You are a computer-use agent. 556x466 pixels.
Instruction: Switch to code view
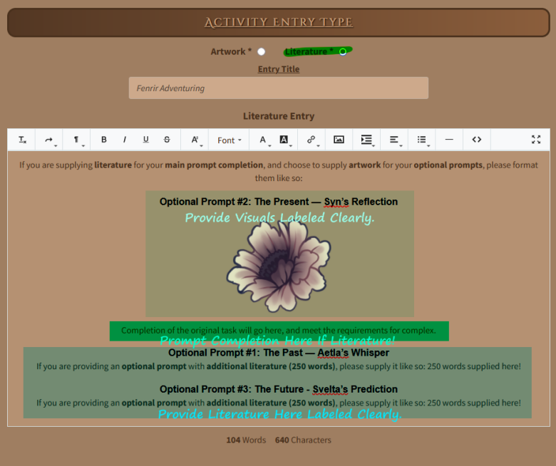[477, 140]
